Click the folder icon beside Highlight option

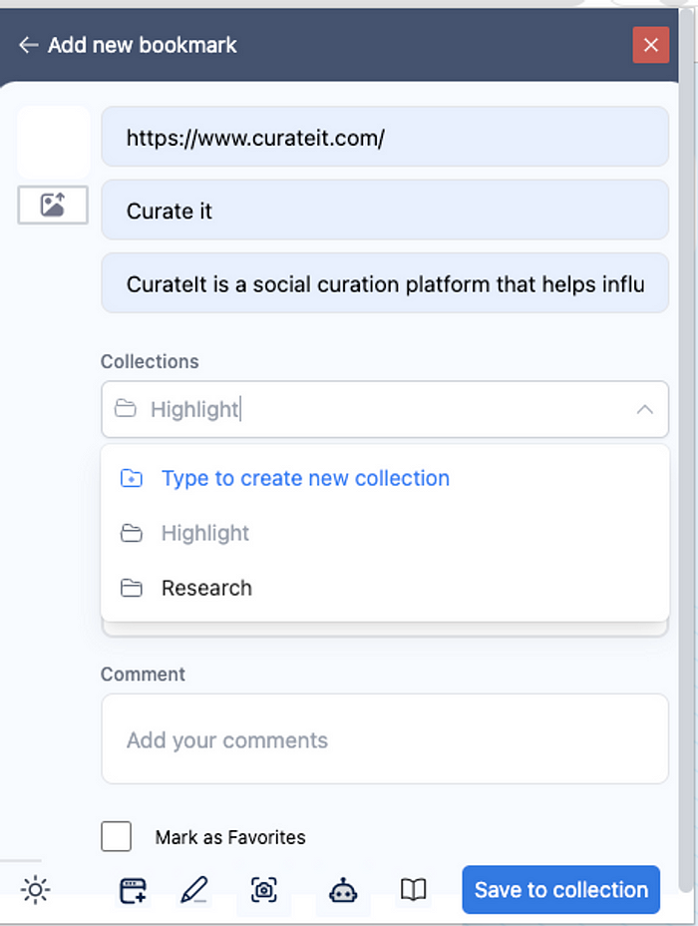[131, 533]
